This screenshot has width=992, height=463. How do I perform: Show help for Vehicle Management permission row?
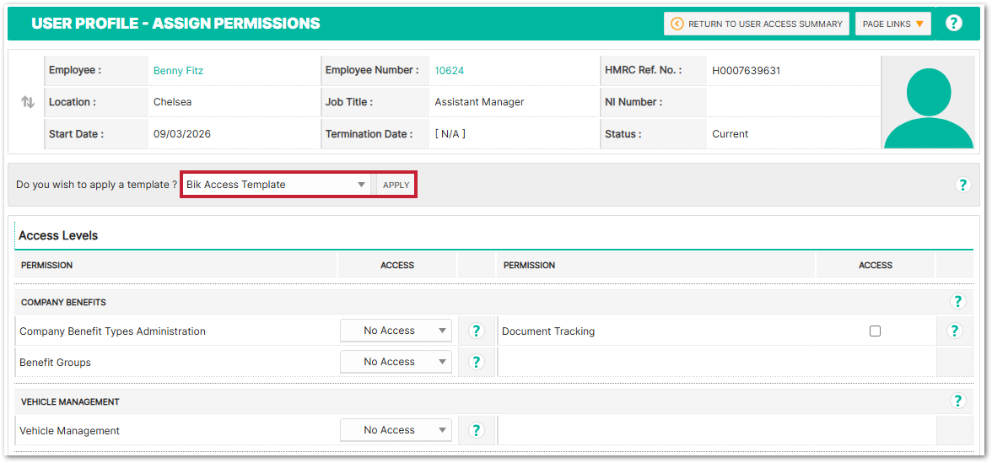click(477, 430)
